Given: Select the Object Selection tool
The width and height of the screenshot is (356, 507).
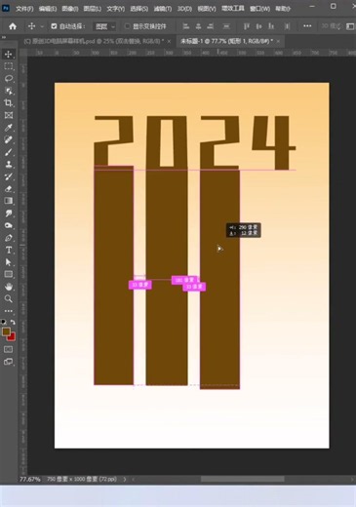Looking at the screenshot, I should (9, 91).
